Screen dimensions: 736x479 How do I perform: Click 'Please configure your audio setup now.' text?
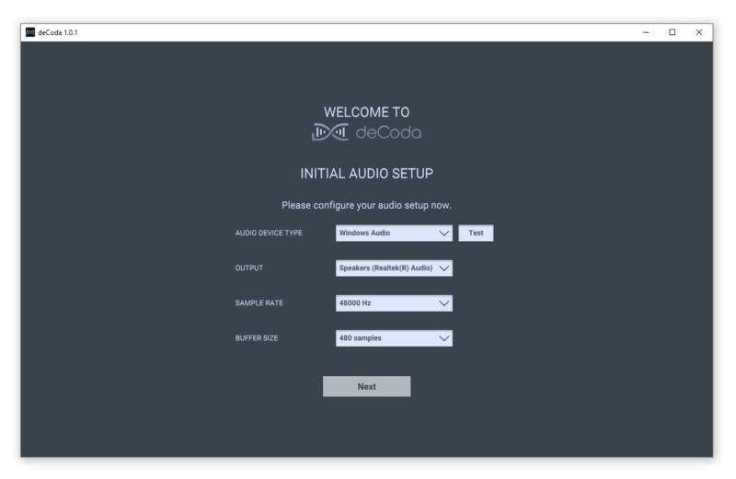tap(366, 206)
